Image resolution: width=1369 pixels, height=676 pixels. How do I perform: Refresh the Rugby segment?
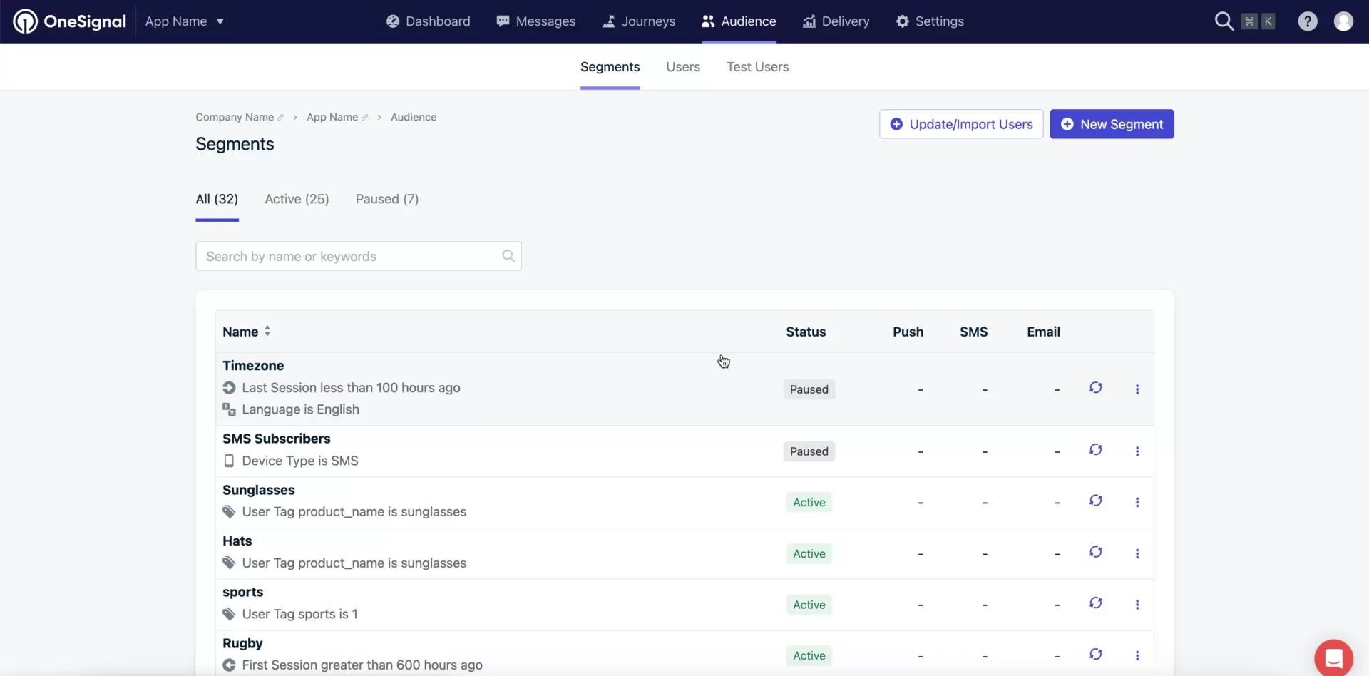click(1096, 653)
